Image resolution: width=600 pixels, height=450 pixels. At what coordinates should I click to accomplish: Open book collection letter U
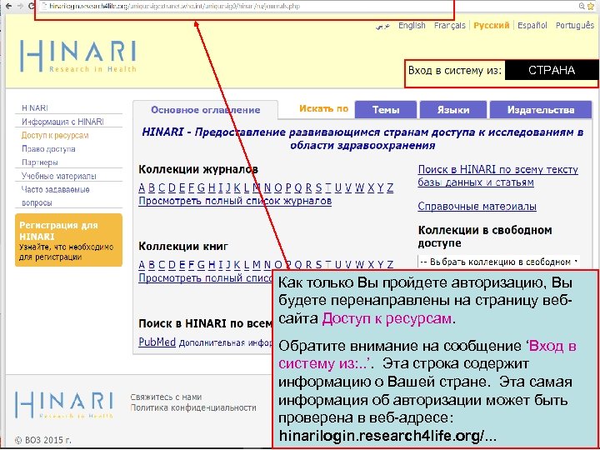pos(338,264)
